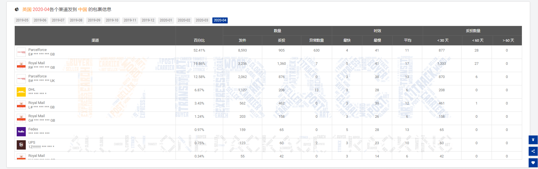Click the 1,333 under-30-days cell
The image size is (538, 169).
tap(442, 64)
